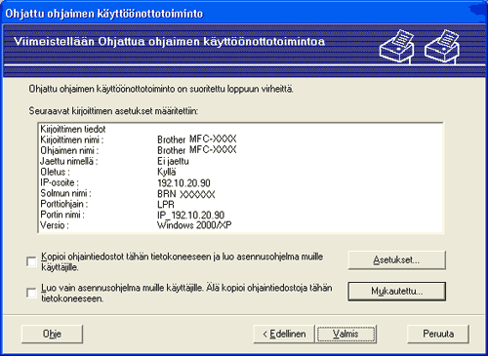
Task: Click the Kyllä value
Action: click(x=167, y=172)
